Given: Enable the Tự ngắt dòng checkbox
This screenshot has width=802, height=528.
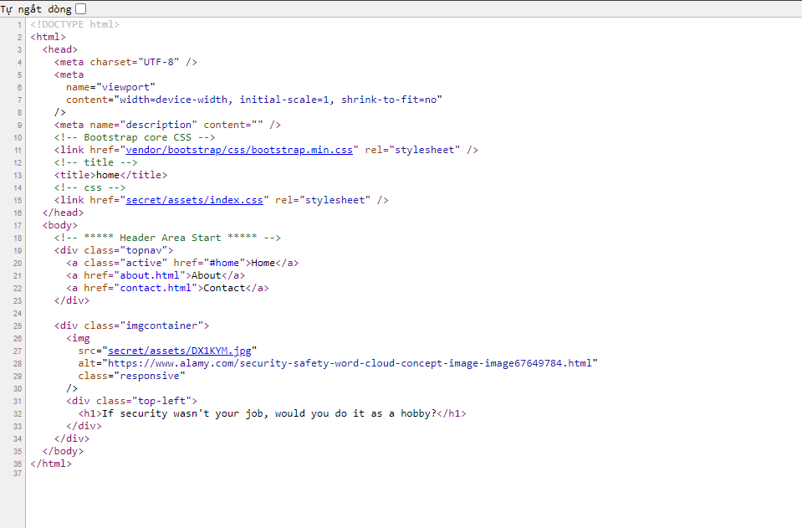Looking at the screenshot, I should [x=80, y=8].
